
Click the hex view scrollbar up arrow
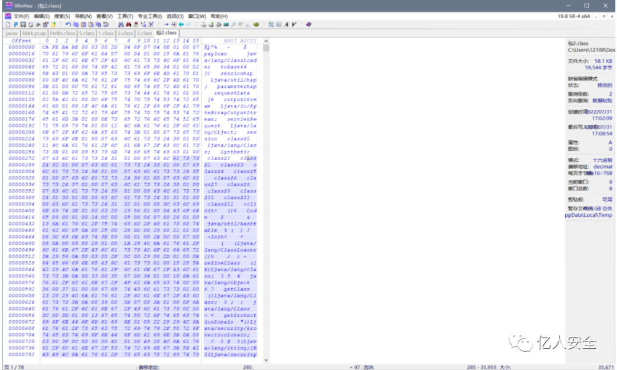pos(266,41)
